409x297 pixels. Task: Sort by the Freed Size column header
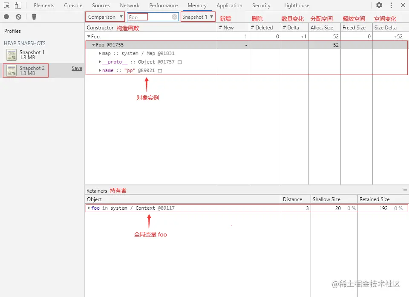coord(357,28)
